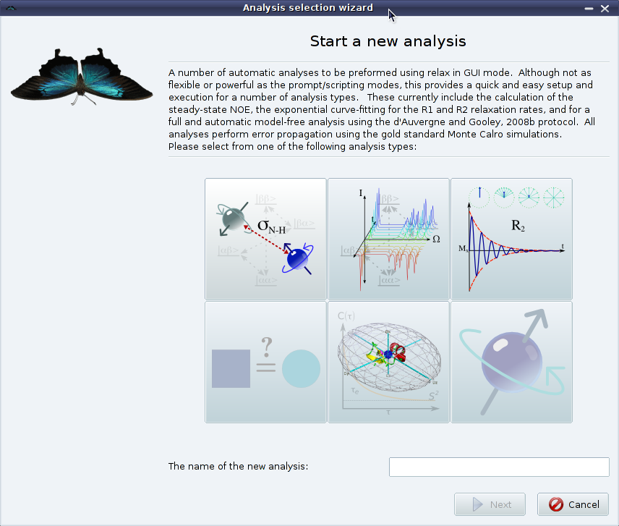Click the blue butterfly relax logo
Viewport: 619px width, 526px height.
pos(82,76)
